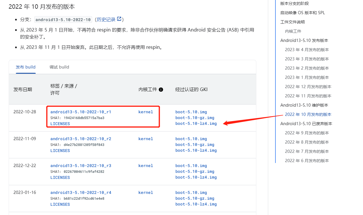Click the 2022-12-22 release date cell
The height and width of the screenshot is (215, 363).
coord(25,166)
